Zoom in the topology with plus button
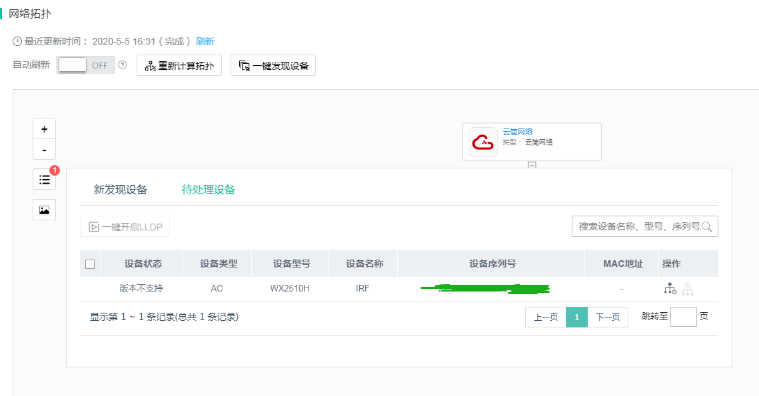 [45, 129]
